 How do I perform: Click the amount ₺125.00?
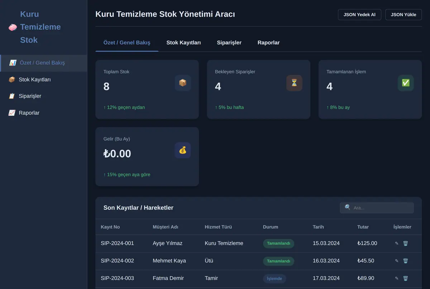pyautogui.click(x=367, y=243)
